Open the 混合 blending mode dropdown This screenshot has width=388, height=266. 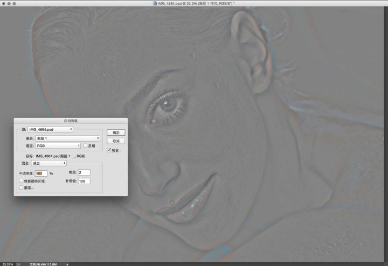[x=48, y=163]
